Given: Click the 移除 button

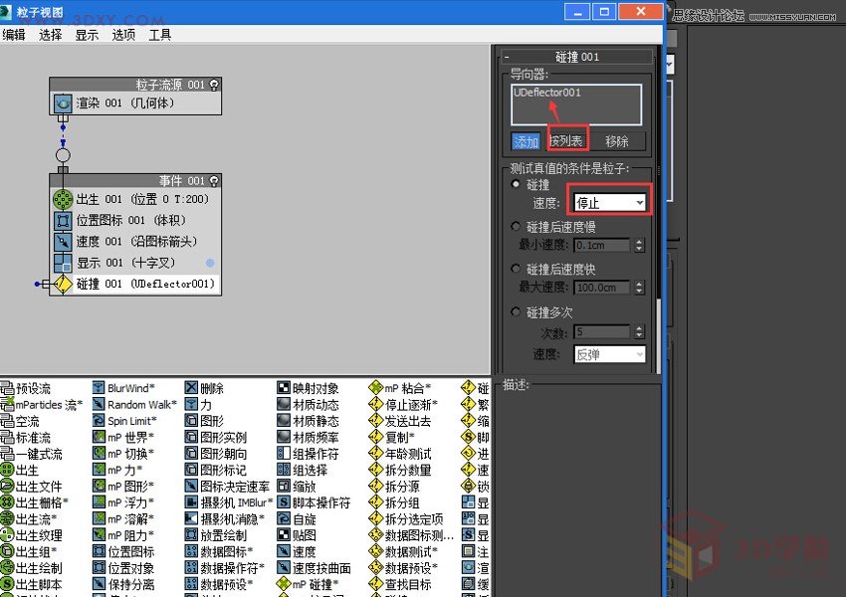Looking at the screenshot, I should pyautogui.click(x=617, y=141).
